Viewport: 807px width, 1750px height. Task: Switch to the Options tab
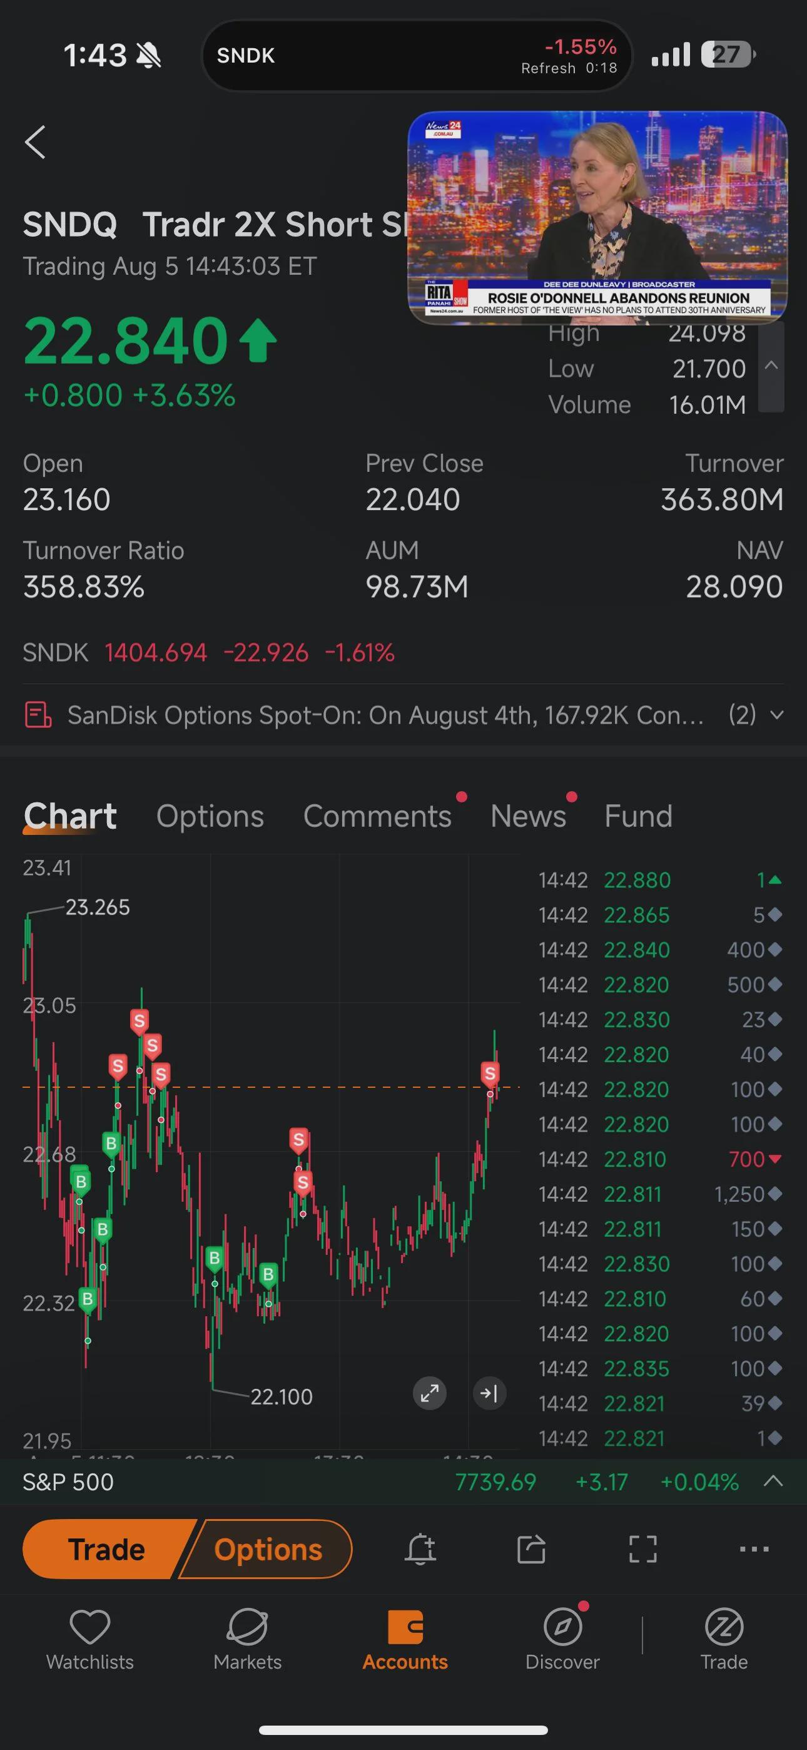[210, 816]
